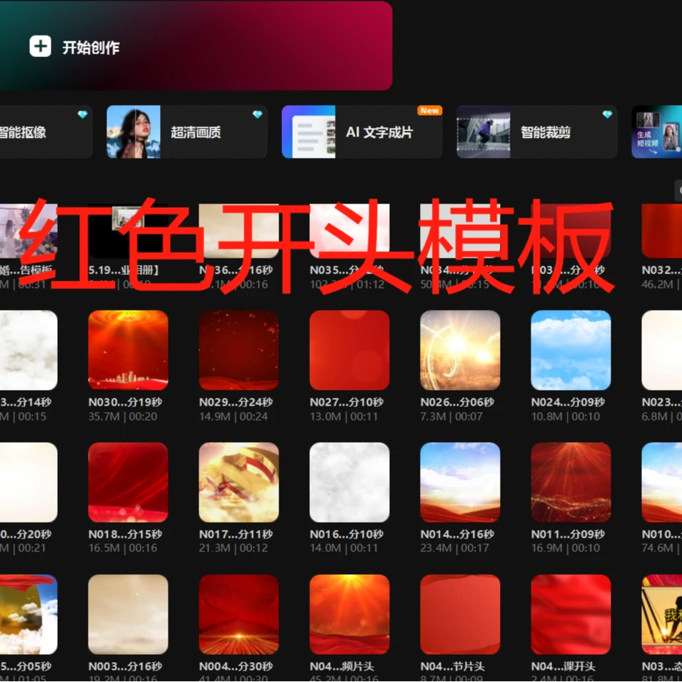The height and width of the screenshot is (682, 682).
Task: Open the N030 project with city skyline thumbnail
Action: (128, 350)
